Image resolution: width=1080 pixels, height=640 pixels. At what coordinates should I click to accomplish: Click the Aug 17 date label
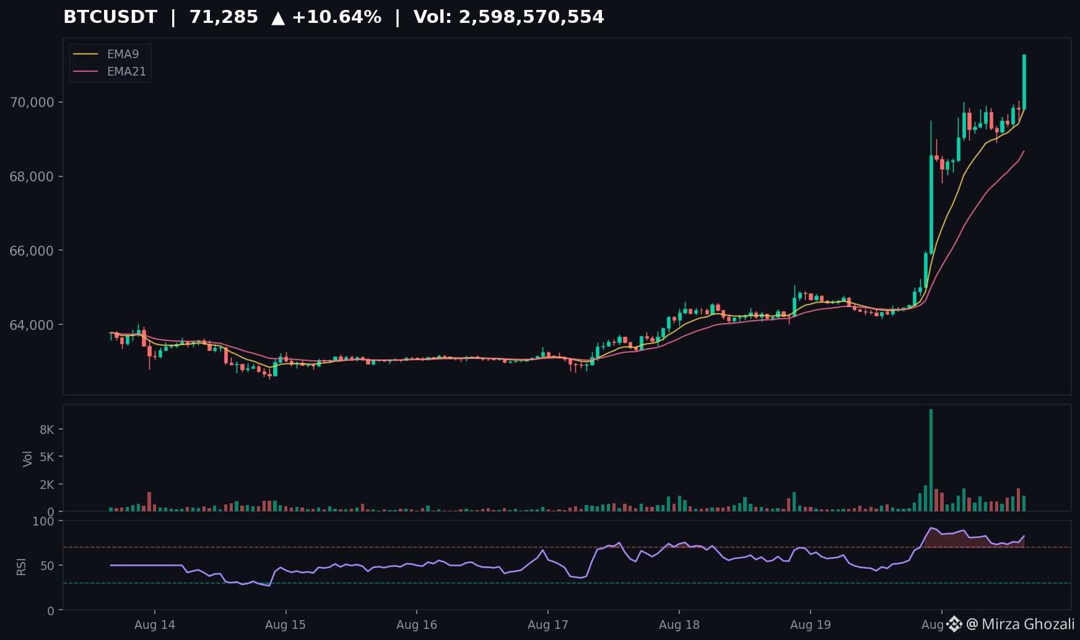coord(548,625)
